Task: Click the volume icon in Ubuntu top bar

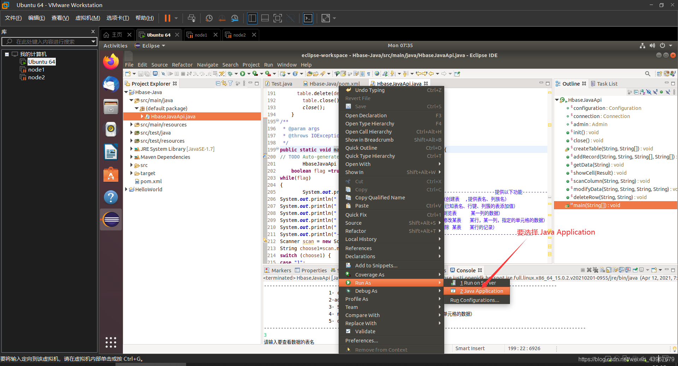Action: coord(652,45)
